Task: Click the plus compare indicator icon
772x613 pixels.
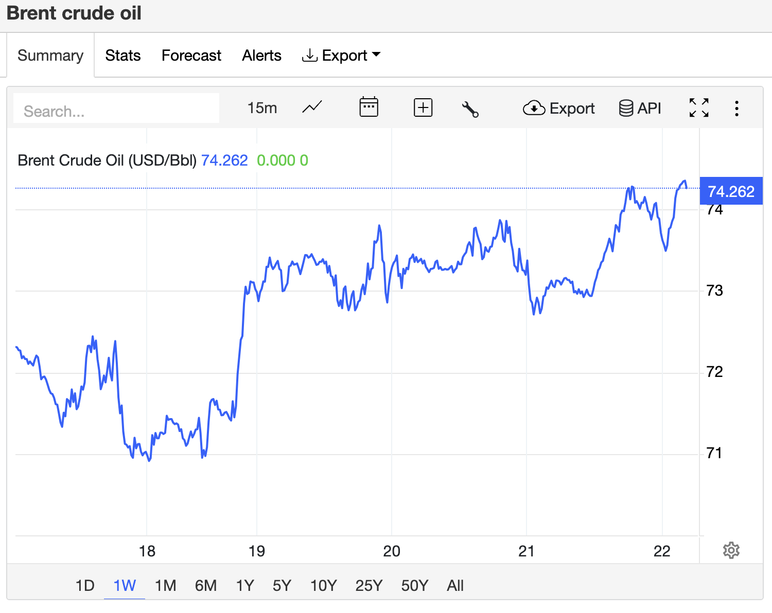Action: [x=423, y=107]
